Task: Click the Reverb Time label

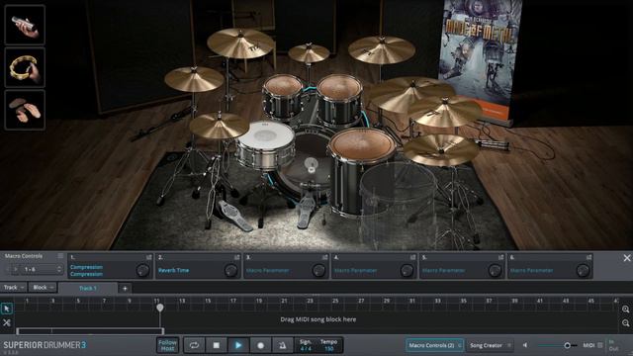Action: tap(174, 270)
